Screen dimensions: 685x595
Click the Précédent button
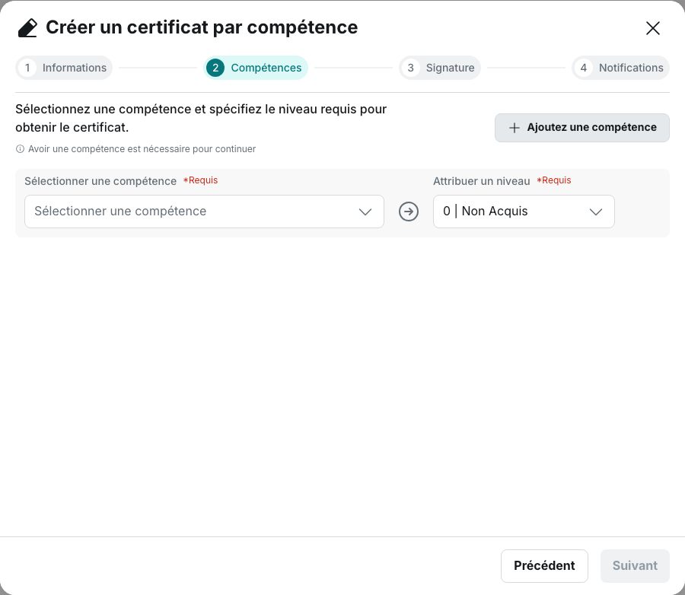[x=544, y=566]
